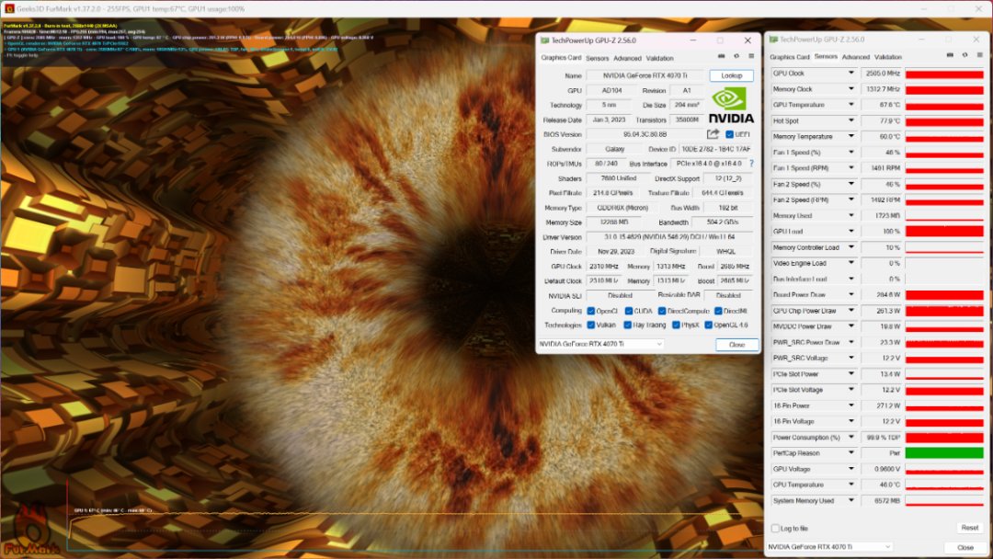Open the hamburger menu in Graphics Card window

pyautogui.click(x=751, y=56)
